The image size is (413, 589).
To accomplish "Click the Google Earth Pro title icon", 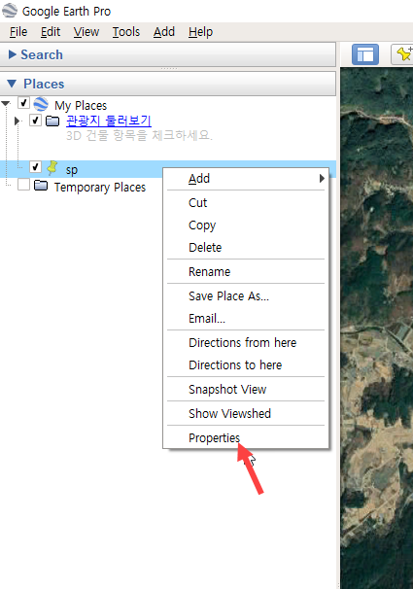I will coord(10,11).
